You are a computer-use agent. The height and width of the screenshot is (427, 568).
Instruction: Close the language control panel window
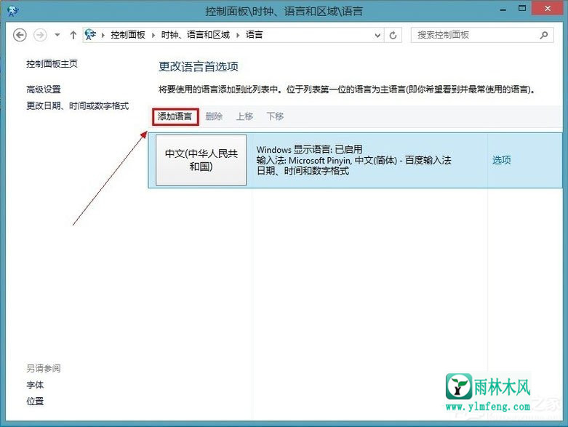pos(548,8)
